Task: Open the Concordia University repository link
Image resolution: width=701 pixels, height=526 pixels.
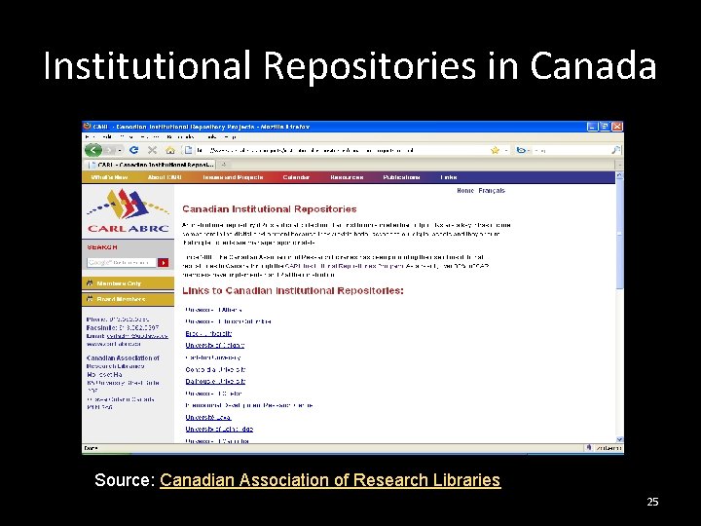Action: 215,370
